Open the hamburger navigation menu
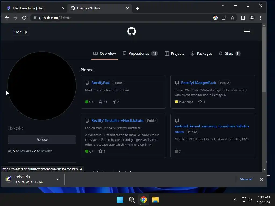 pyautogui.click(x=247, y=32)
